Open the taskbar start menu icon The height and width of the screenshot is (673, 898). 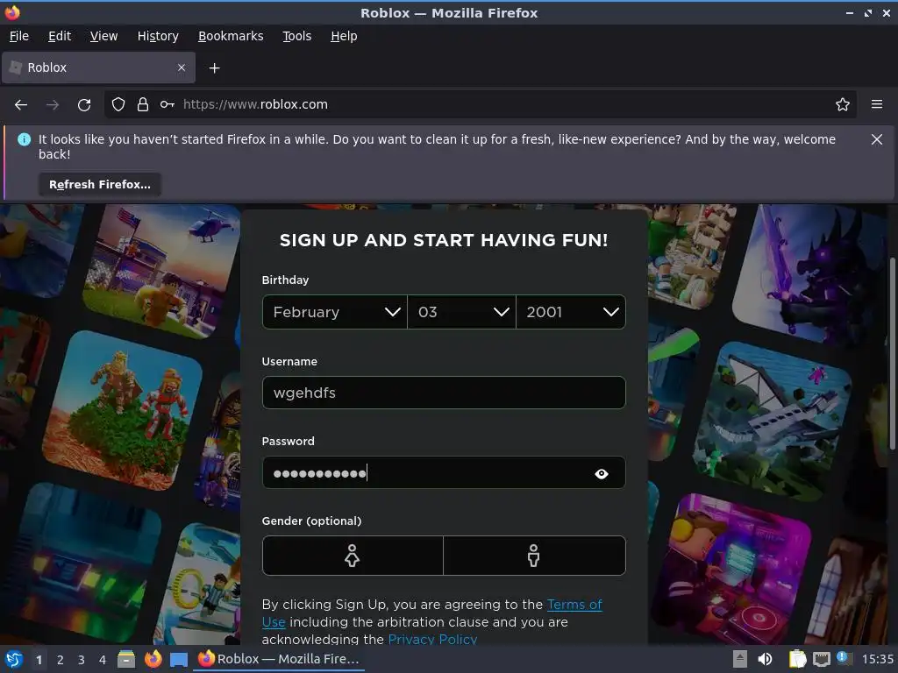14,659
